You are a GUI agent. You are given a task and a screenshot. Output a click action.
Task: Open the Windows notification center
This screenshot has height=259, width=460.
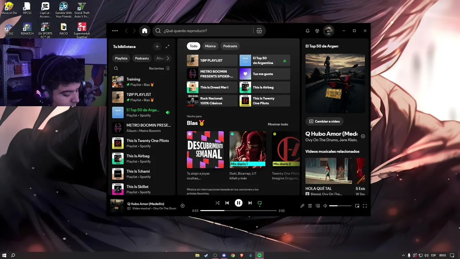[452, 255]
